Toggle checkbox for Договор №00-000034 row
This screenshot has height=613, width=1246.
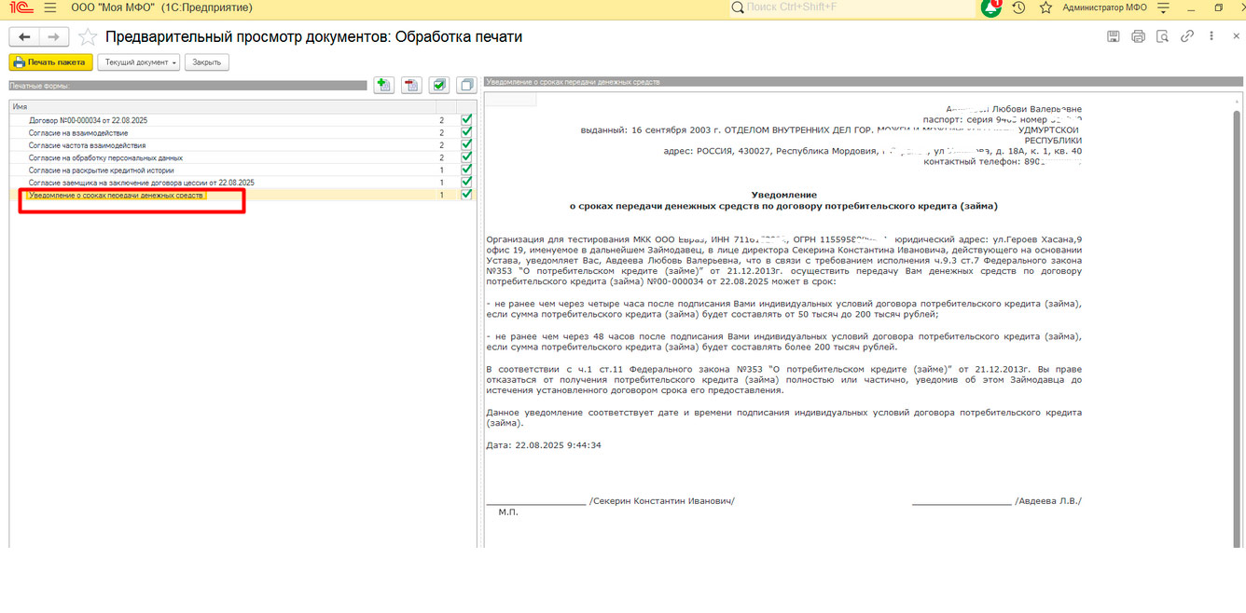coord(466,120)
